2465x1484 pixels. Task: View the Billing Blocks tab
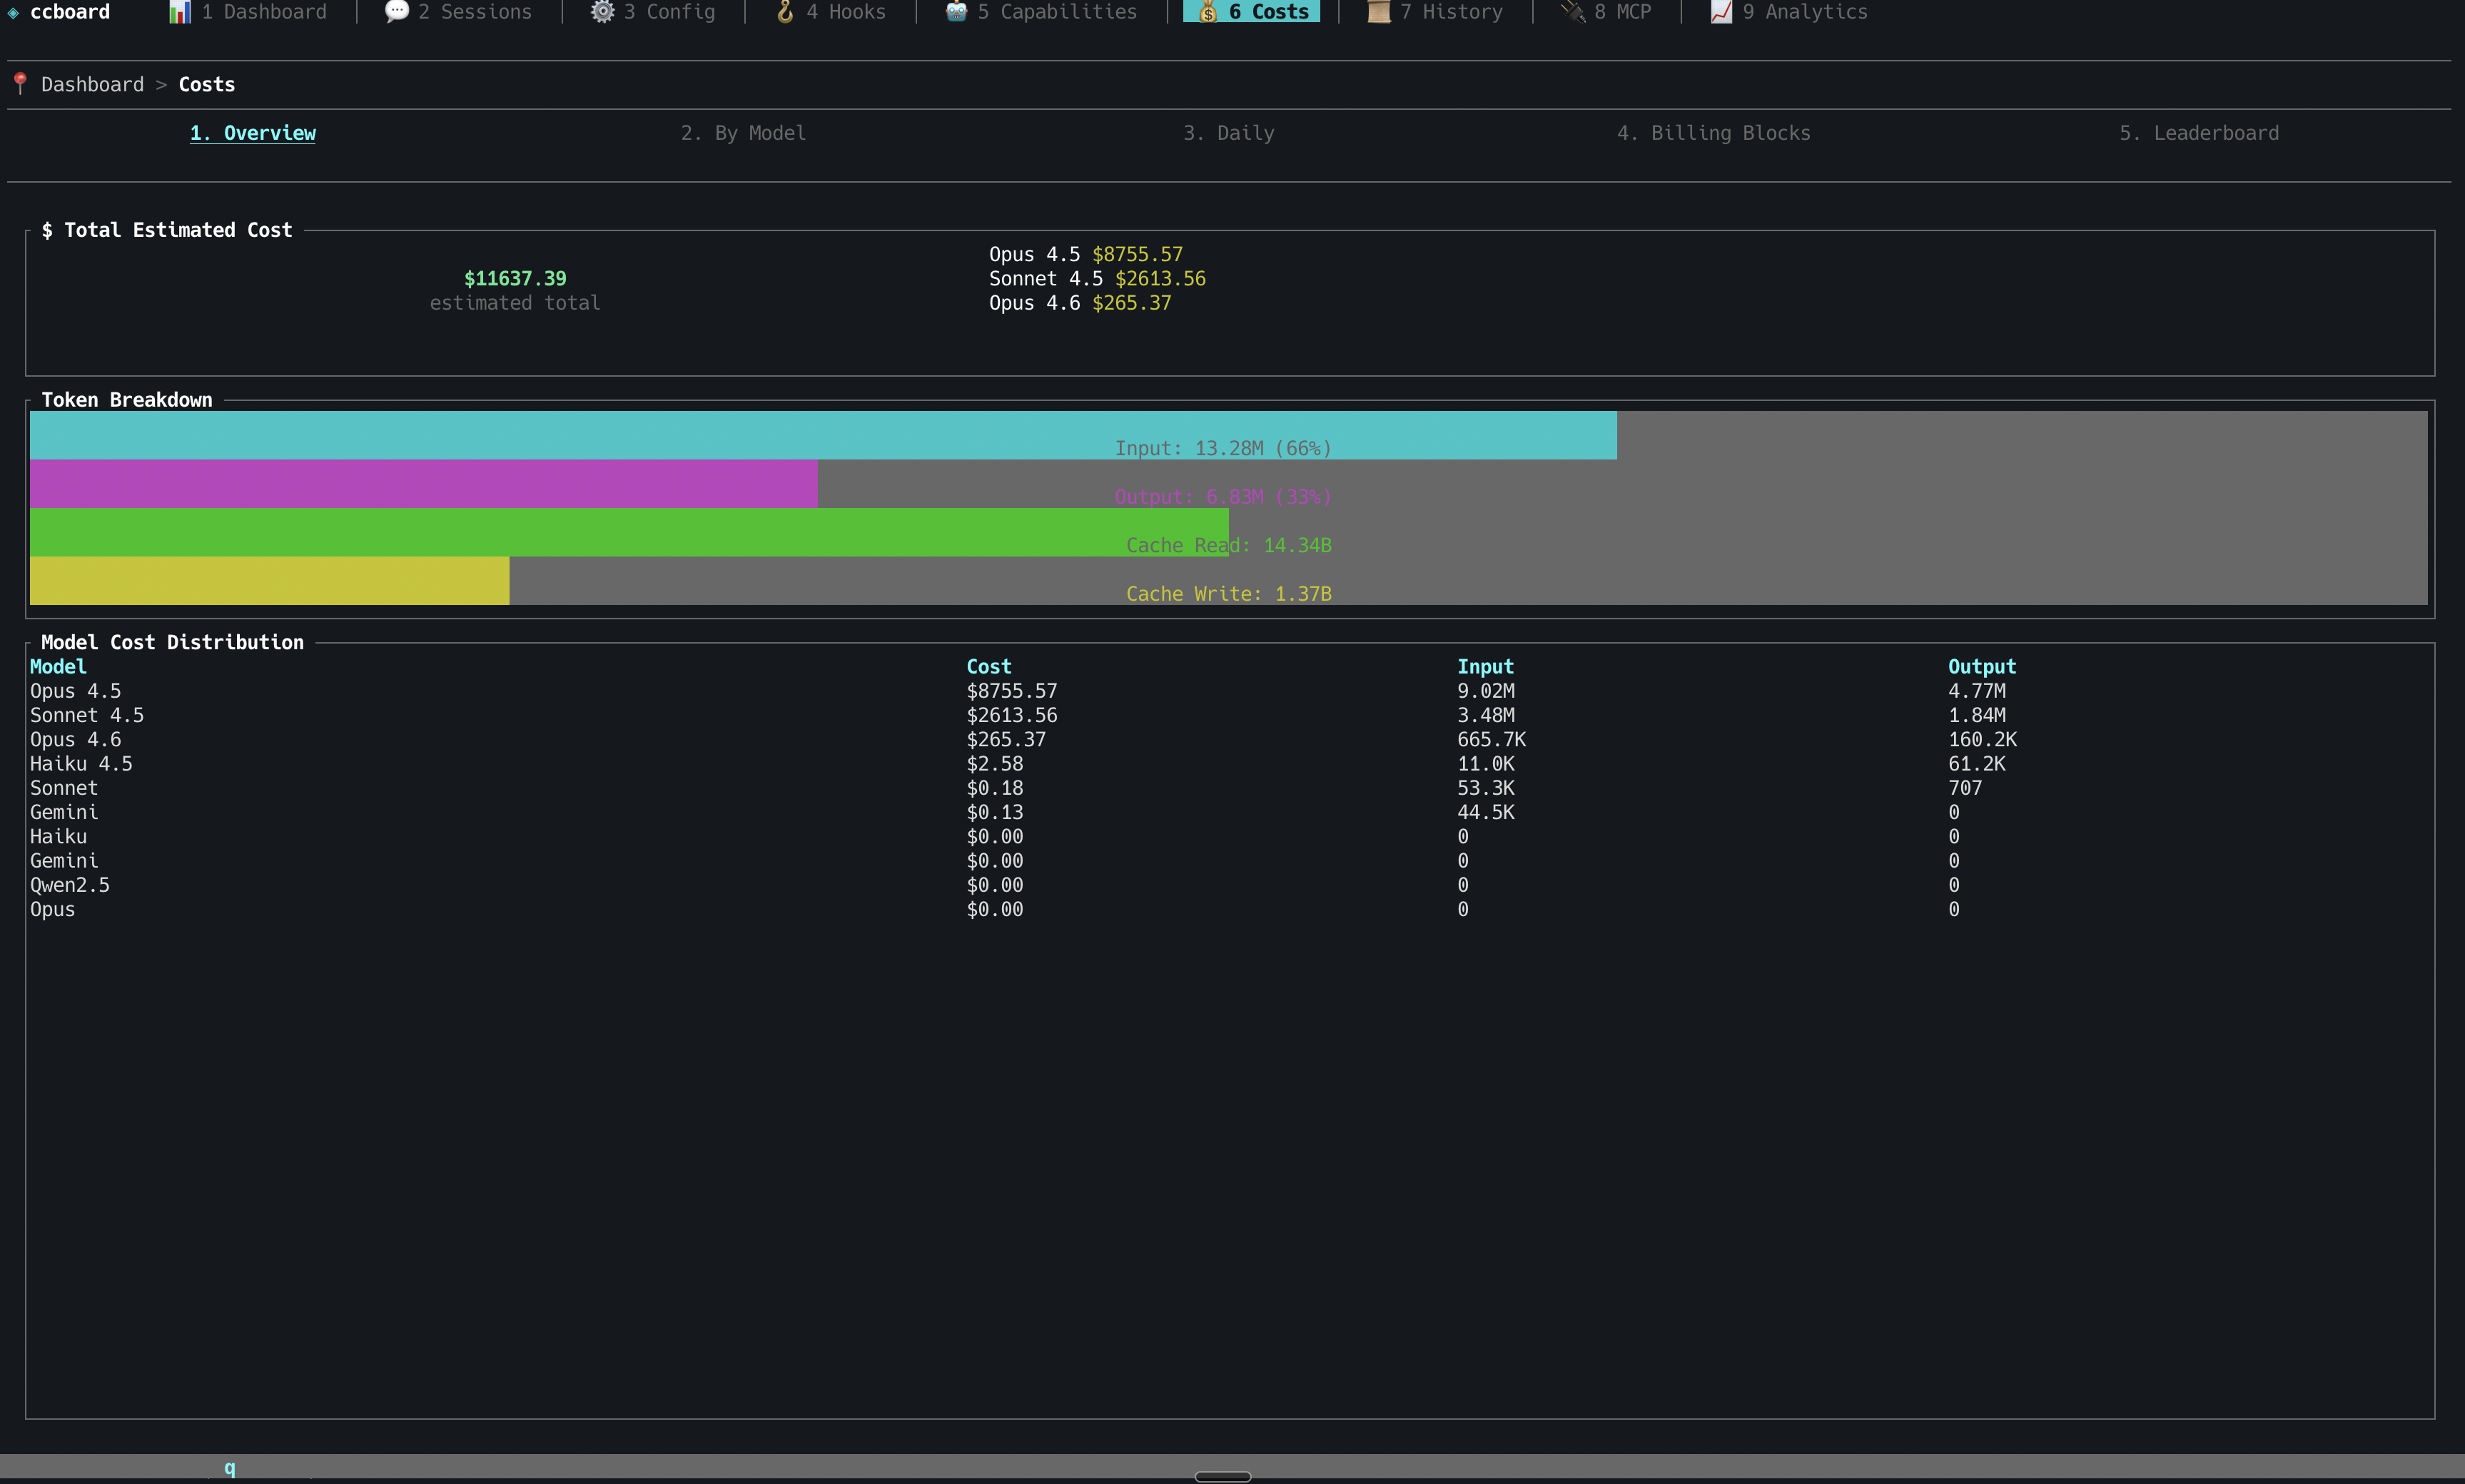coord(1714,132)
